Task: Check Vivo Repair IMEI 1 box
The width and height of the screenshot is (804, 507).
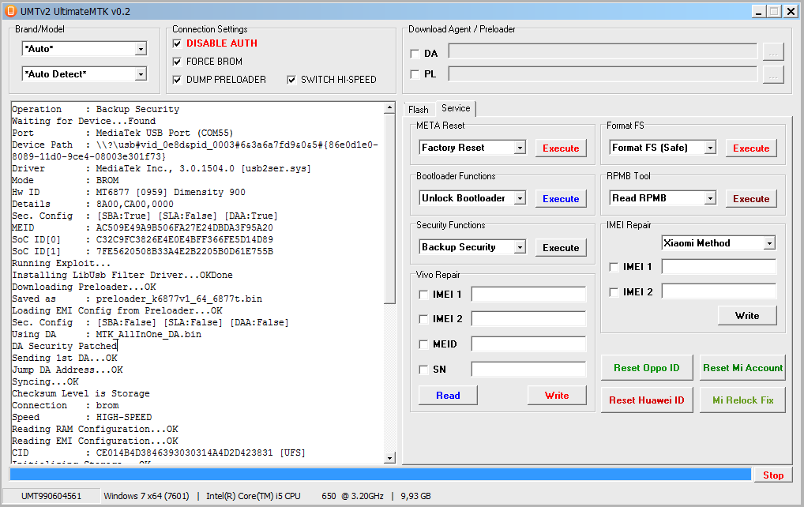Action: point(423,295)
